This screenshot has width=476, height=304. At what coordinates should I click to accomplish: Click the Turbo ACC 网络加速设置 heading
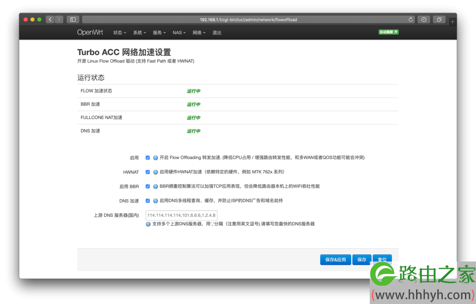click(124, 52)
